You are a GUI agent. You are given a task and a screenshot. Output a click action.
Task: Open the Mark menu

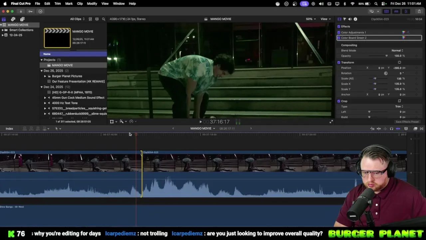tap(69, 4)
